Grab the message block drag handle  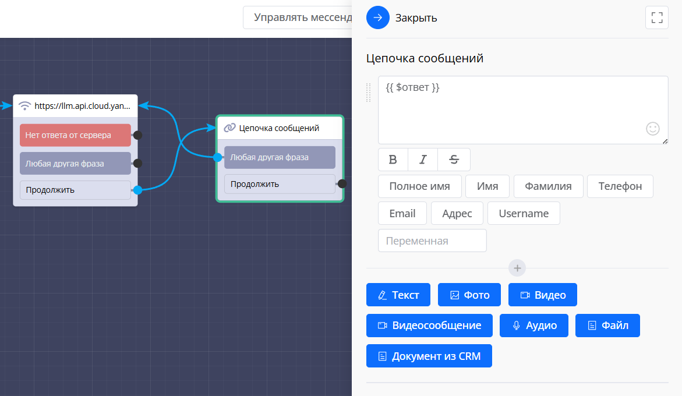tap(369, 92)
